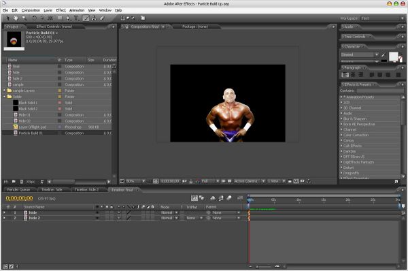Click the timeline flowchart icon in viewer
This screenshot has width=408, height=271.
308,181
